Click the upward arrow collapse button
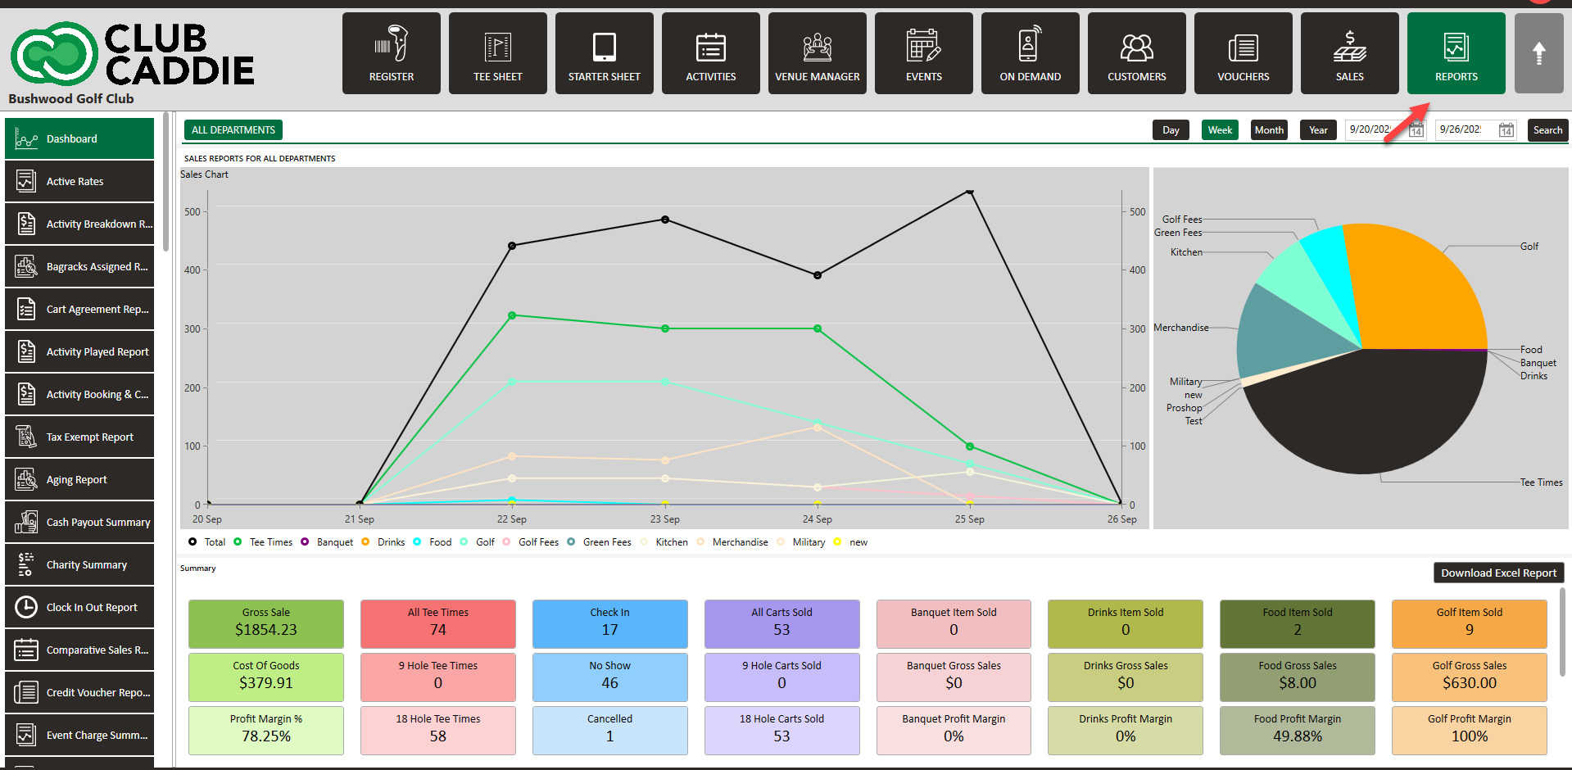This screenshot has width=1572, height=770. coord(1538,53)
